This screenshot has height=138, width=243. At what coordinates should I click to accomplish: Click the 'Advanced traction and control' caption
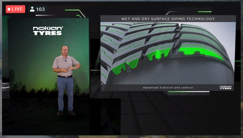(x=168, y=87)
